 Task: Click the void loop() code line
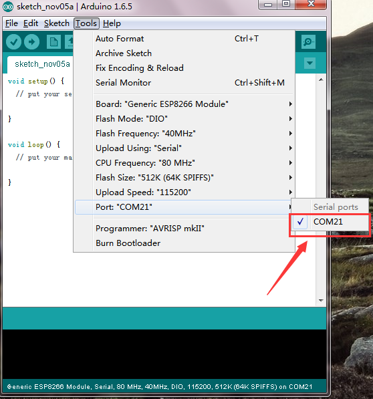coord(34,144)
